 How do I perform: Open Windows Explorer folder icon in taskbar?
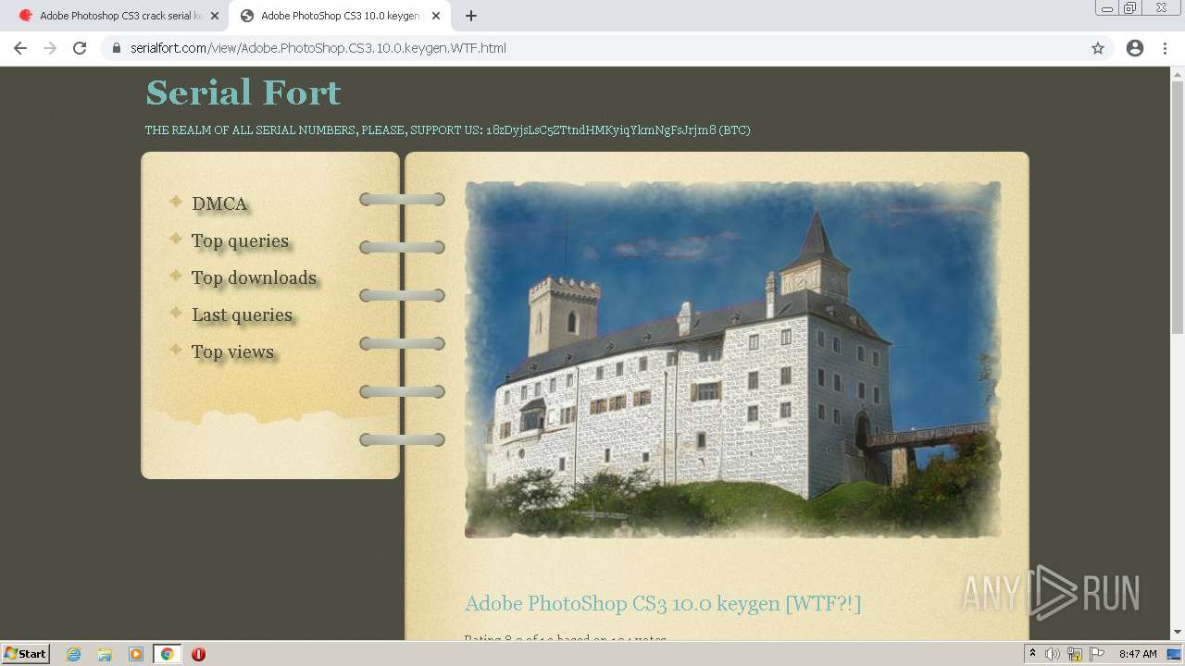[105, 654]
